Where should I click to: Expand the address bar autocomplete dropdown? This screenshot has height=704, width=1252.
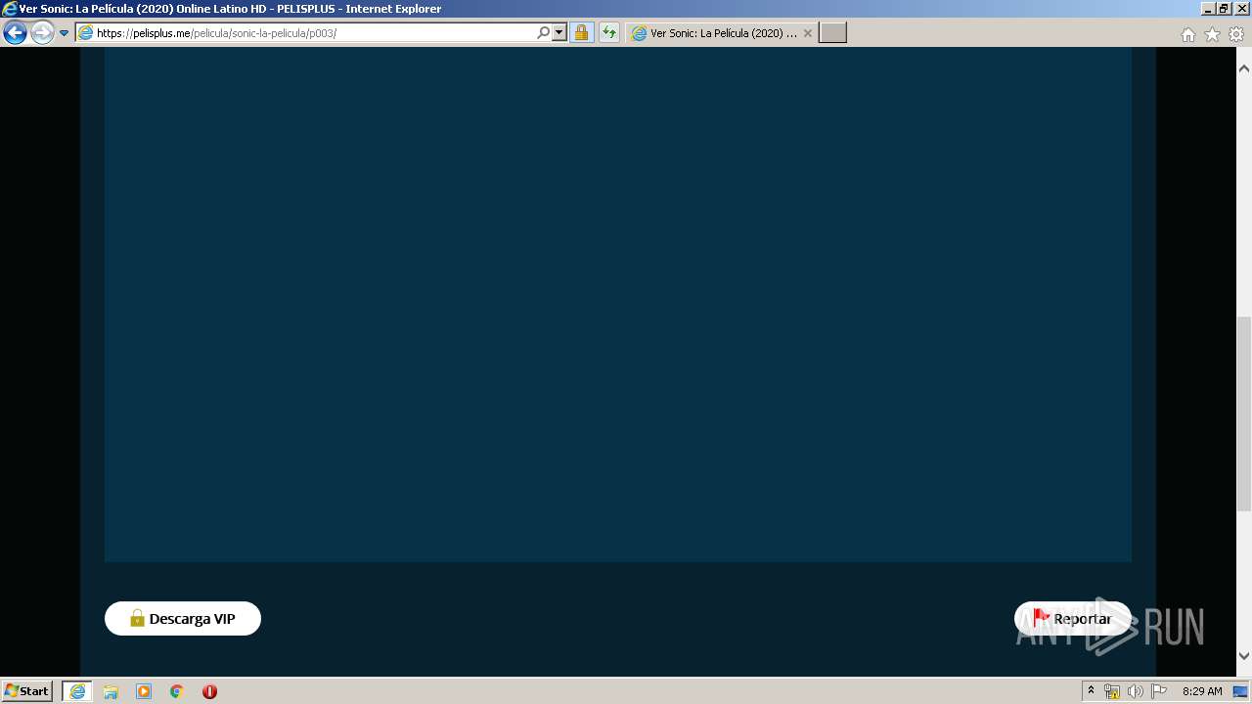(559, 33)
